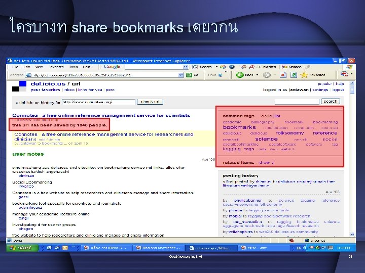Click the del.icio.us search button

pyautogui.click(x=331, y=102)
